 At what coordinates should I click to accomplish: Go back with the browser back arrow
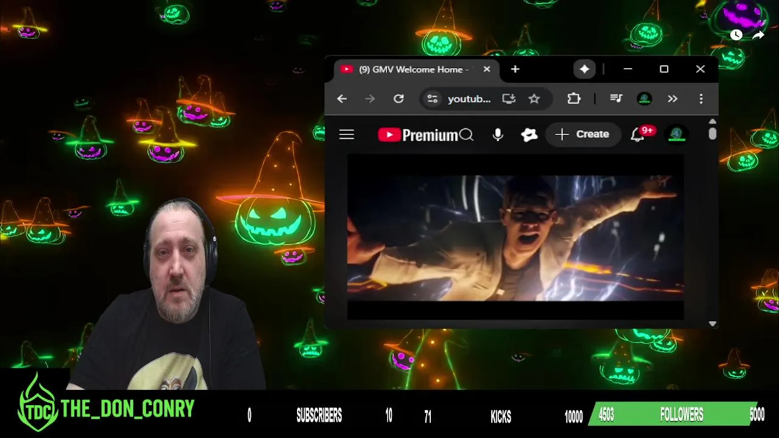pos(342,99)
